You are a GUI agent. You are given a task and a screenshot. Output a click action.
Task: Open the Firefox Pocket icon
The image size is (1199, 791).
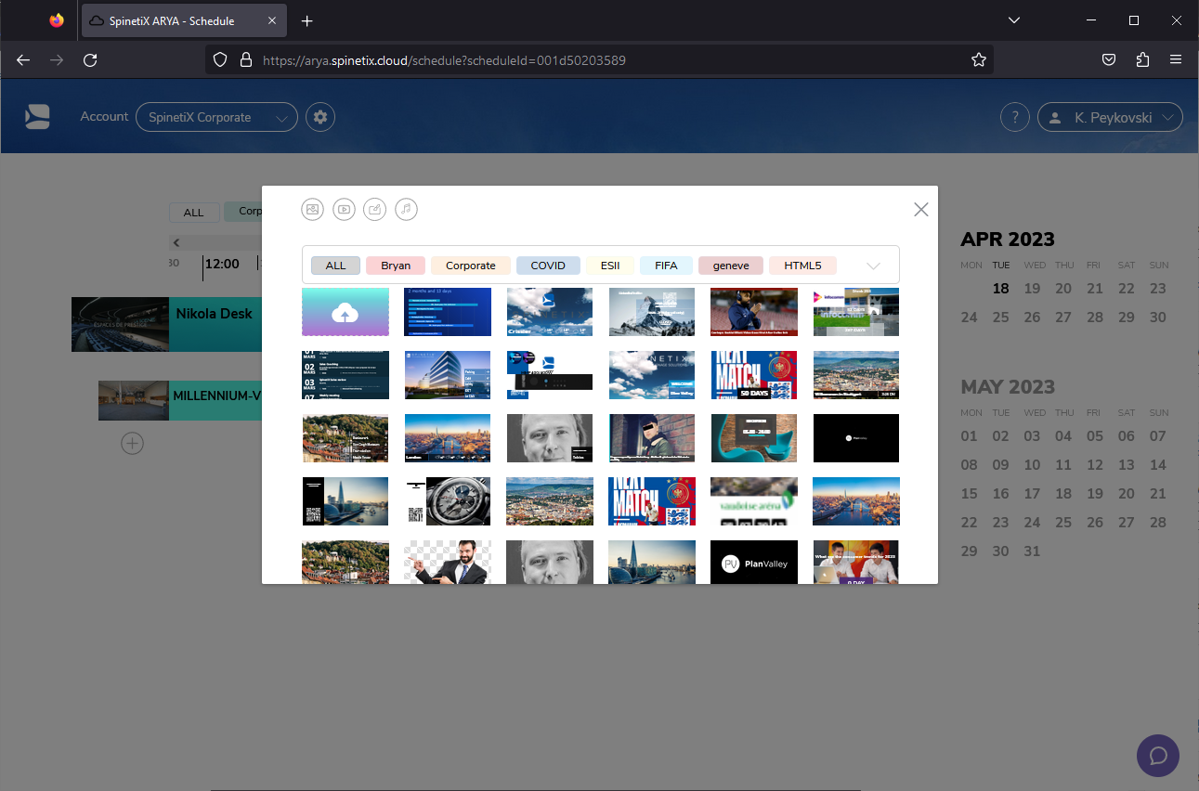tap(1109, 59)
